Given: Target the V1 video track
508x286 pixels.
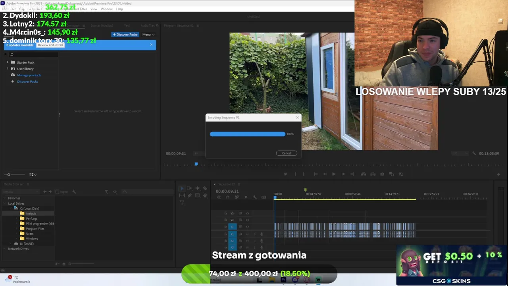Looking at the screenshot, I should click(x=232, y=226).
